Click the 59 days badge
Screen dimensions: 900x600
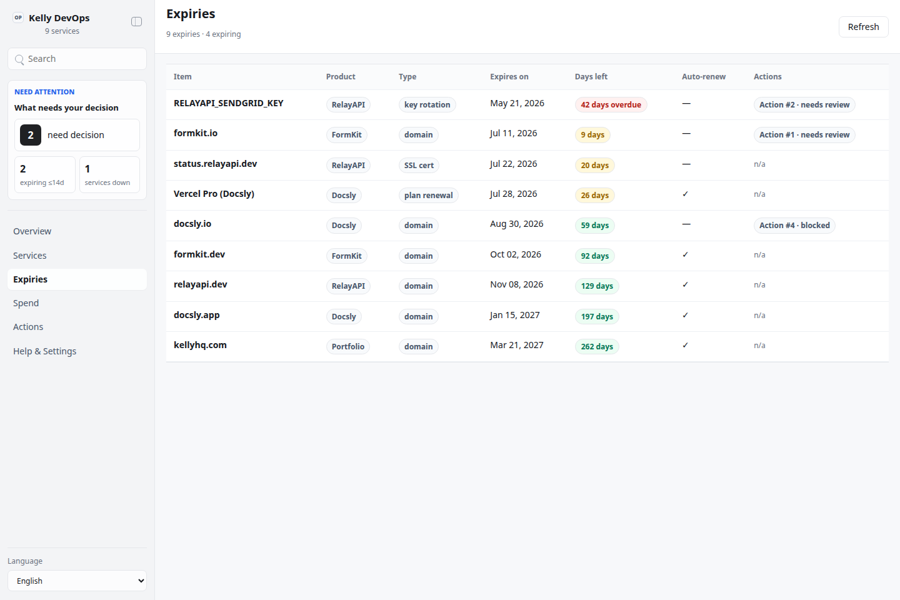(x=595, y=226)
